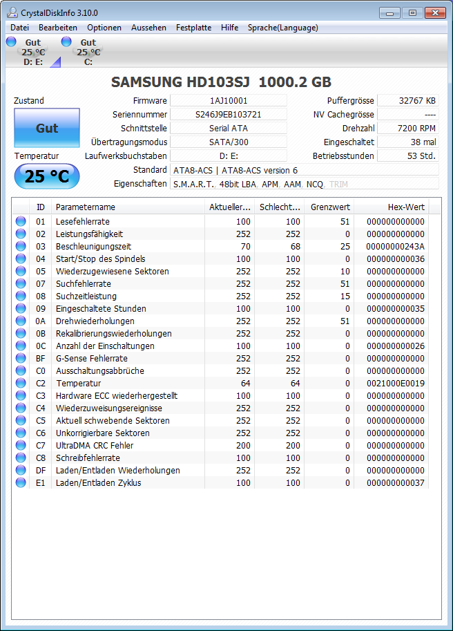The height and width of the screenshot is (631, 453).
Task: Click the CrystalDiskInfo title bar app icon
Action: click(x=12, y=12)
